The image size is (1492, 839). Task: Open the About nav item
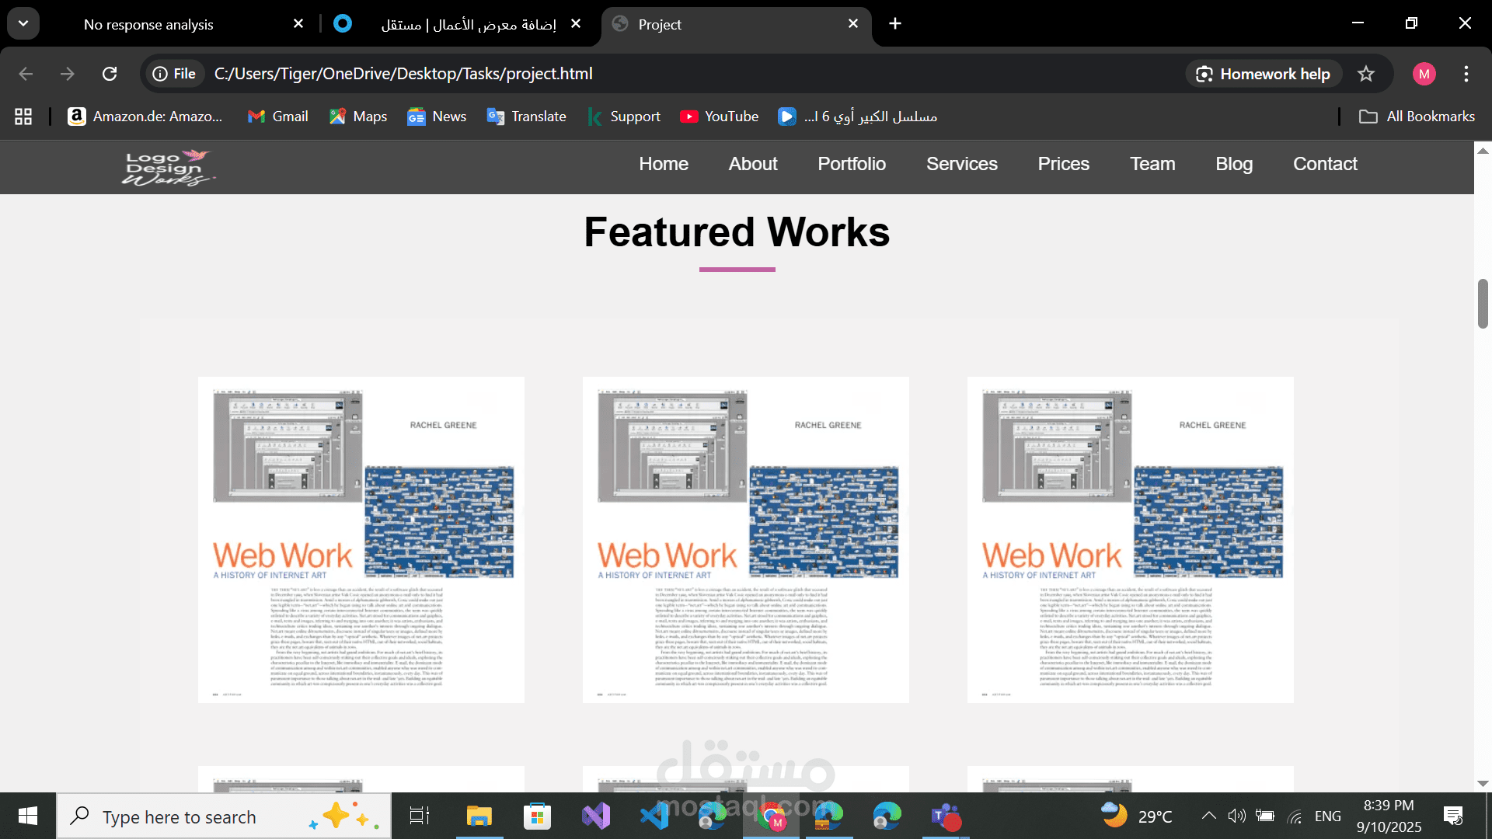pos(753,164)
